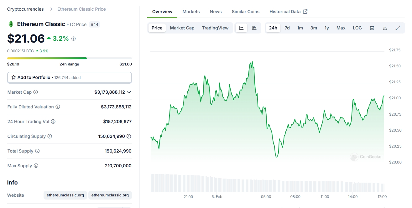Click the $20.10 range low value
This screenshot has width=412, height=208.
(13, 64)
